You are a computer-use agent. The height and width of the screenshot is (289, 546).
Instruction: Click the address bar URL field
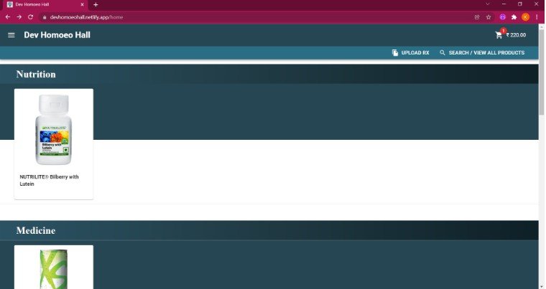pos(258,17)
